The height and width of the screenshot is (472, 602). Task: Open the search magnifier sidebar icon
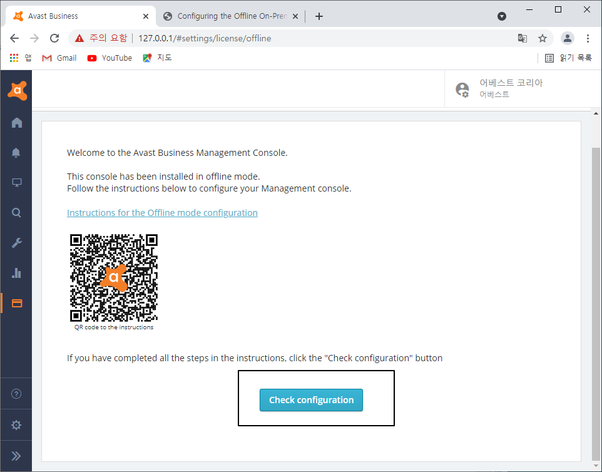(16, 212)
